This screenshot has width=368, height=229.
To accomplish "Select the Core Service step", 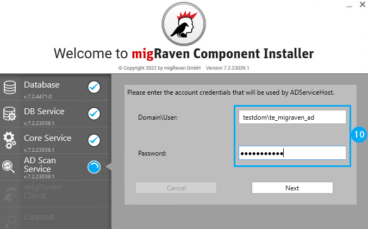I will coord(55,140).
